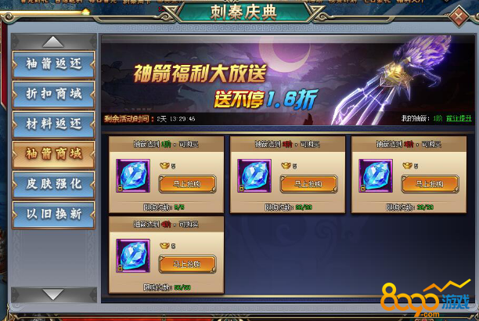Click the 袖箭福利大放送 banner image
Viewport: 479px width, 321px height.
(x=287, y=81)
